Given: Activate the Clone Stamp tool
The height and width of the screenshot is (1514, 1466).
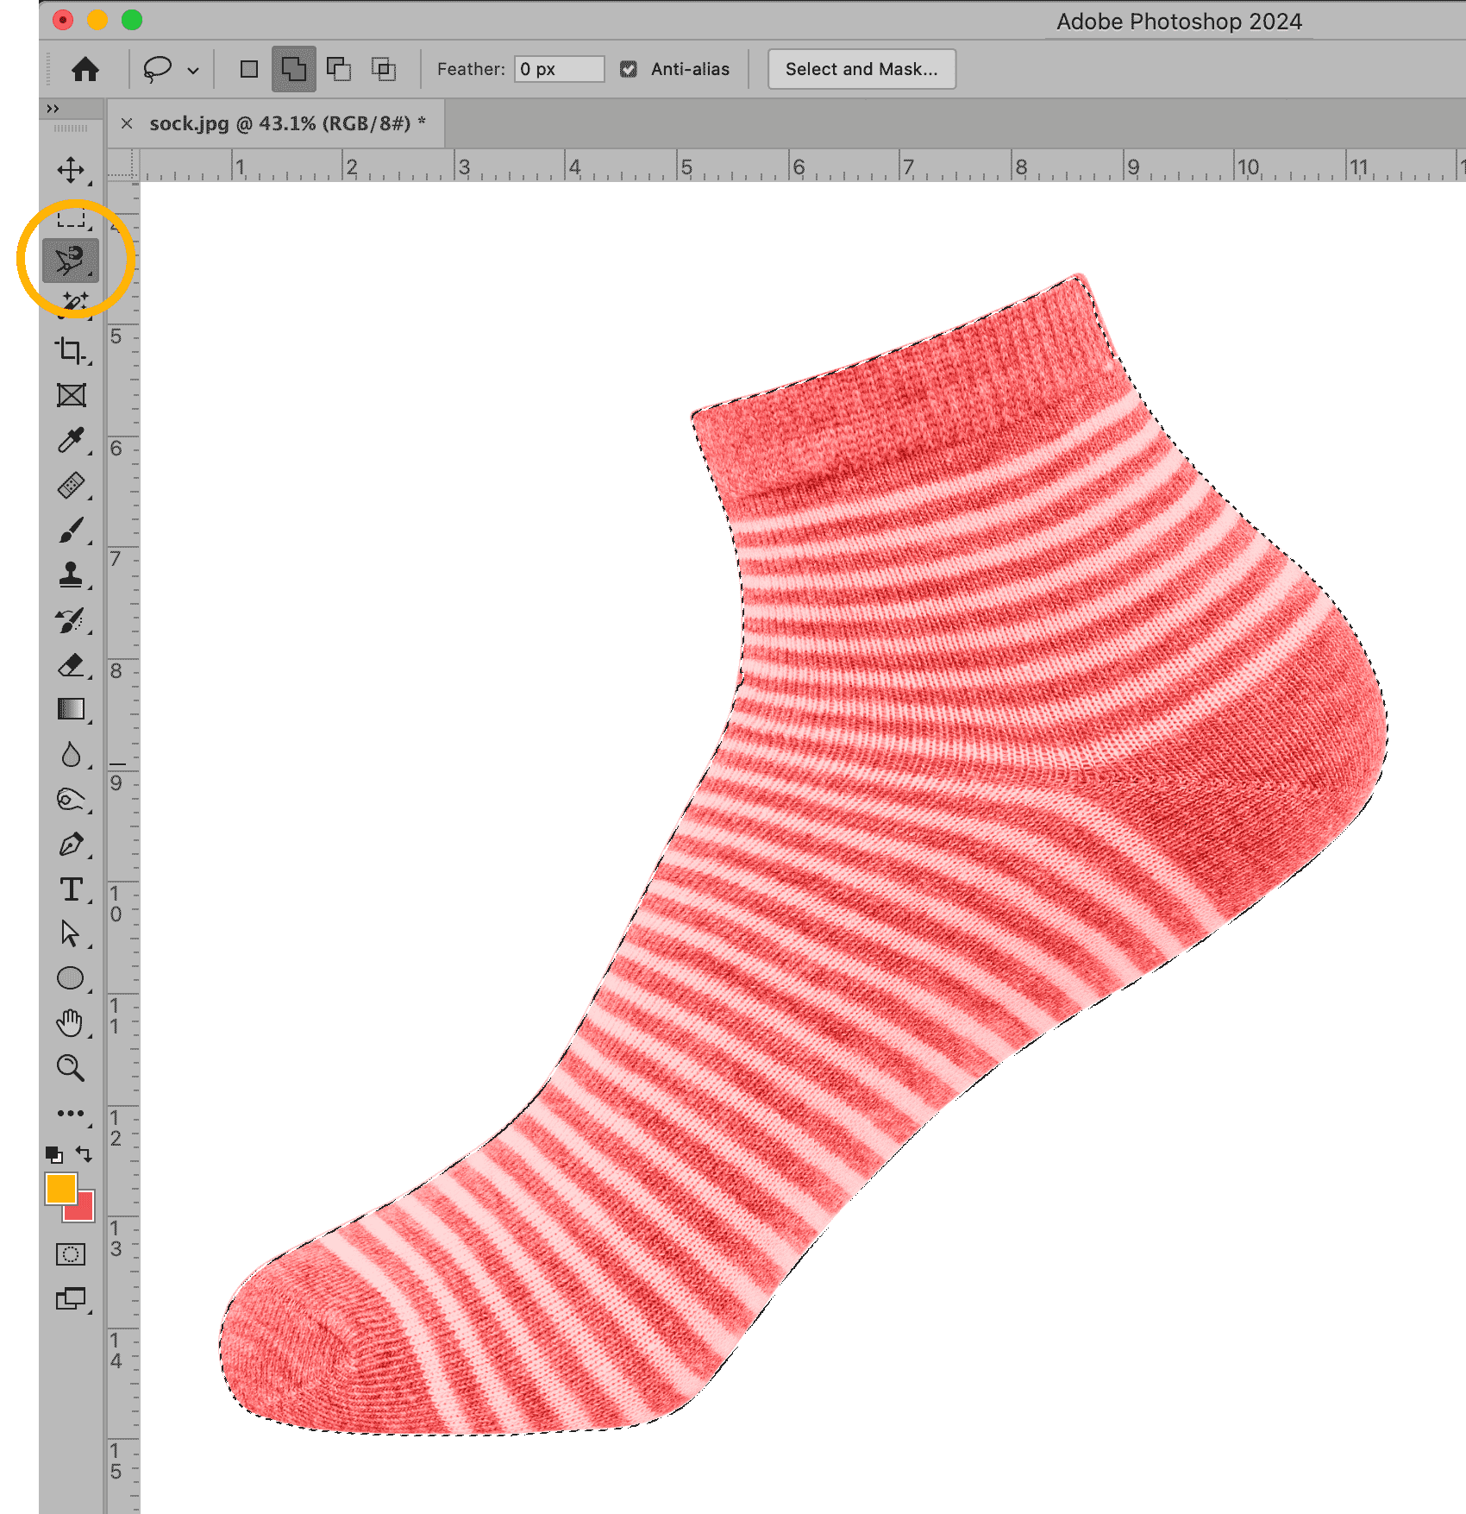Looking at the screenshot, I should click(x=71, y=575).
